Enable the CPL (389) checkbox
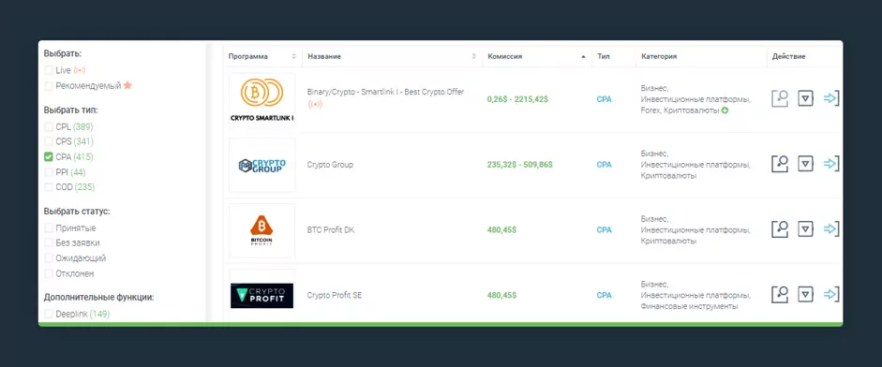882x367 pixels. [x=49, y=127]
